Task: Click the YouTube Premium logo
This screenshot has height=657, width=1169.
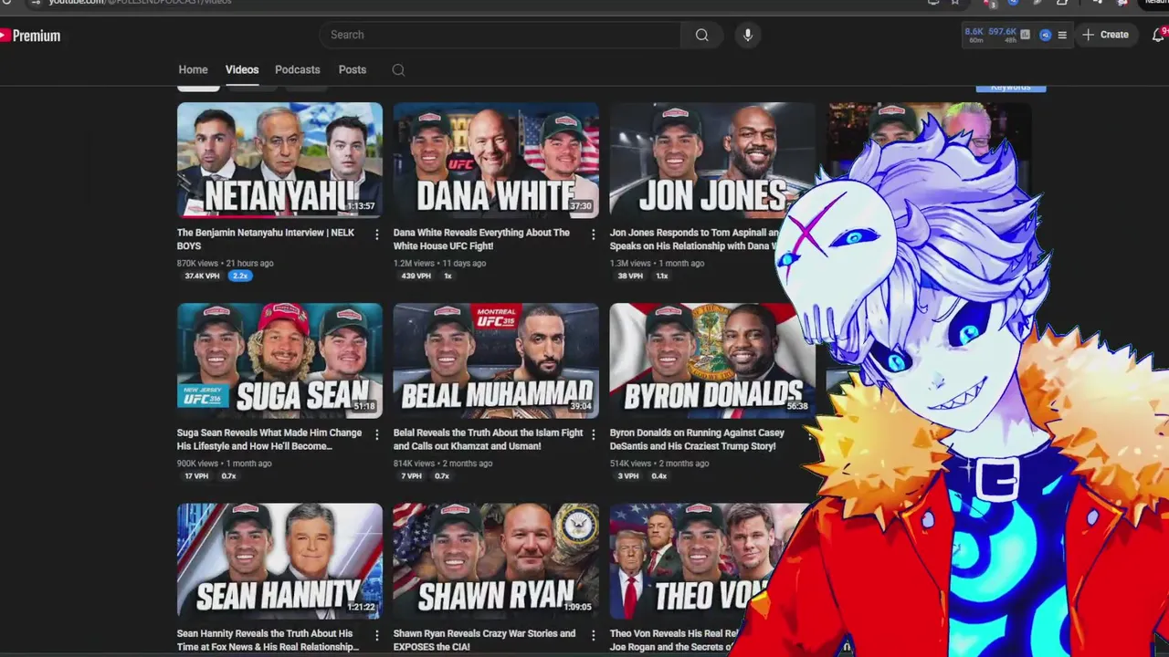Action: pos(30,36)
